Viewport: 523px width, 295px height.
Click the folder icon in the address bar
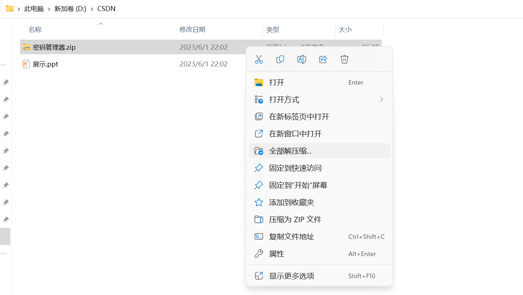(x=10, y=9)
